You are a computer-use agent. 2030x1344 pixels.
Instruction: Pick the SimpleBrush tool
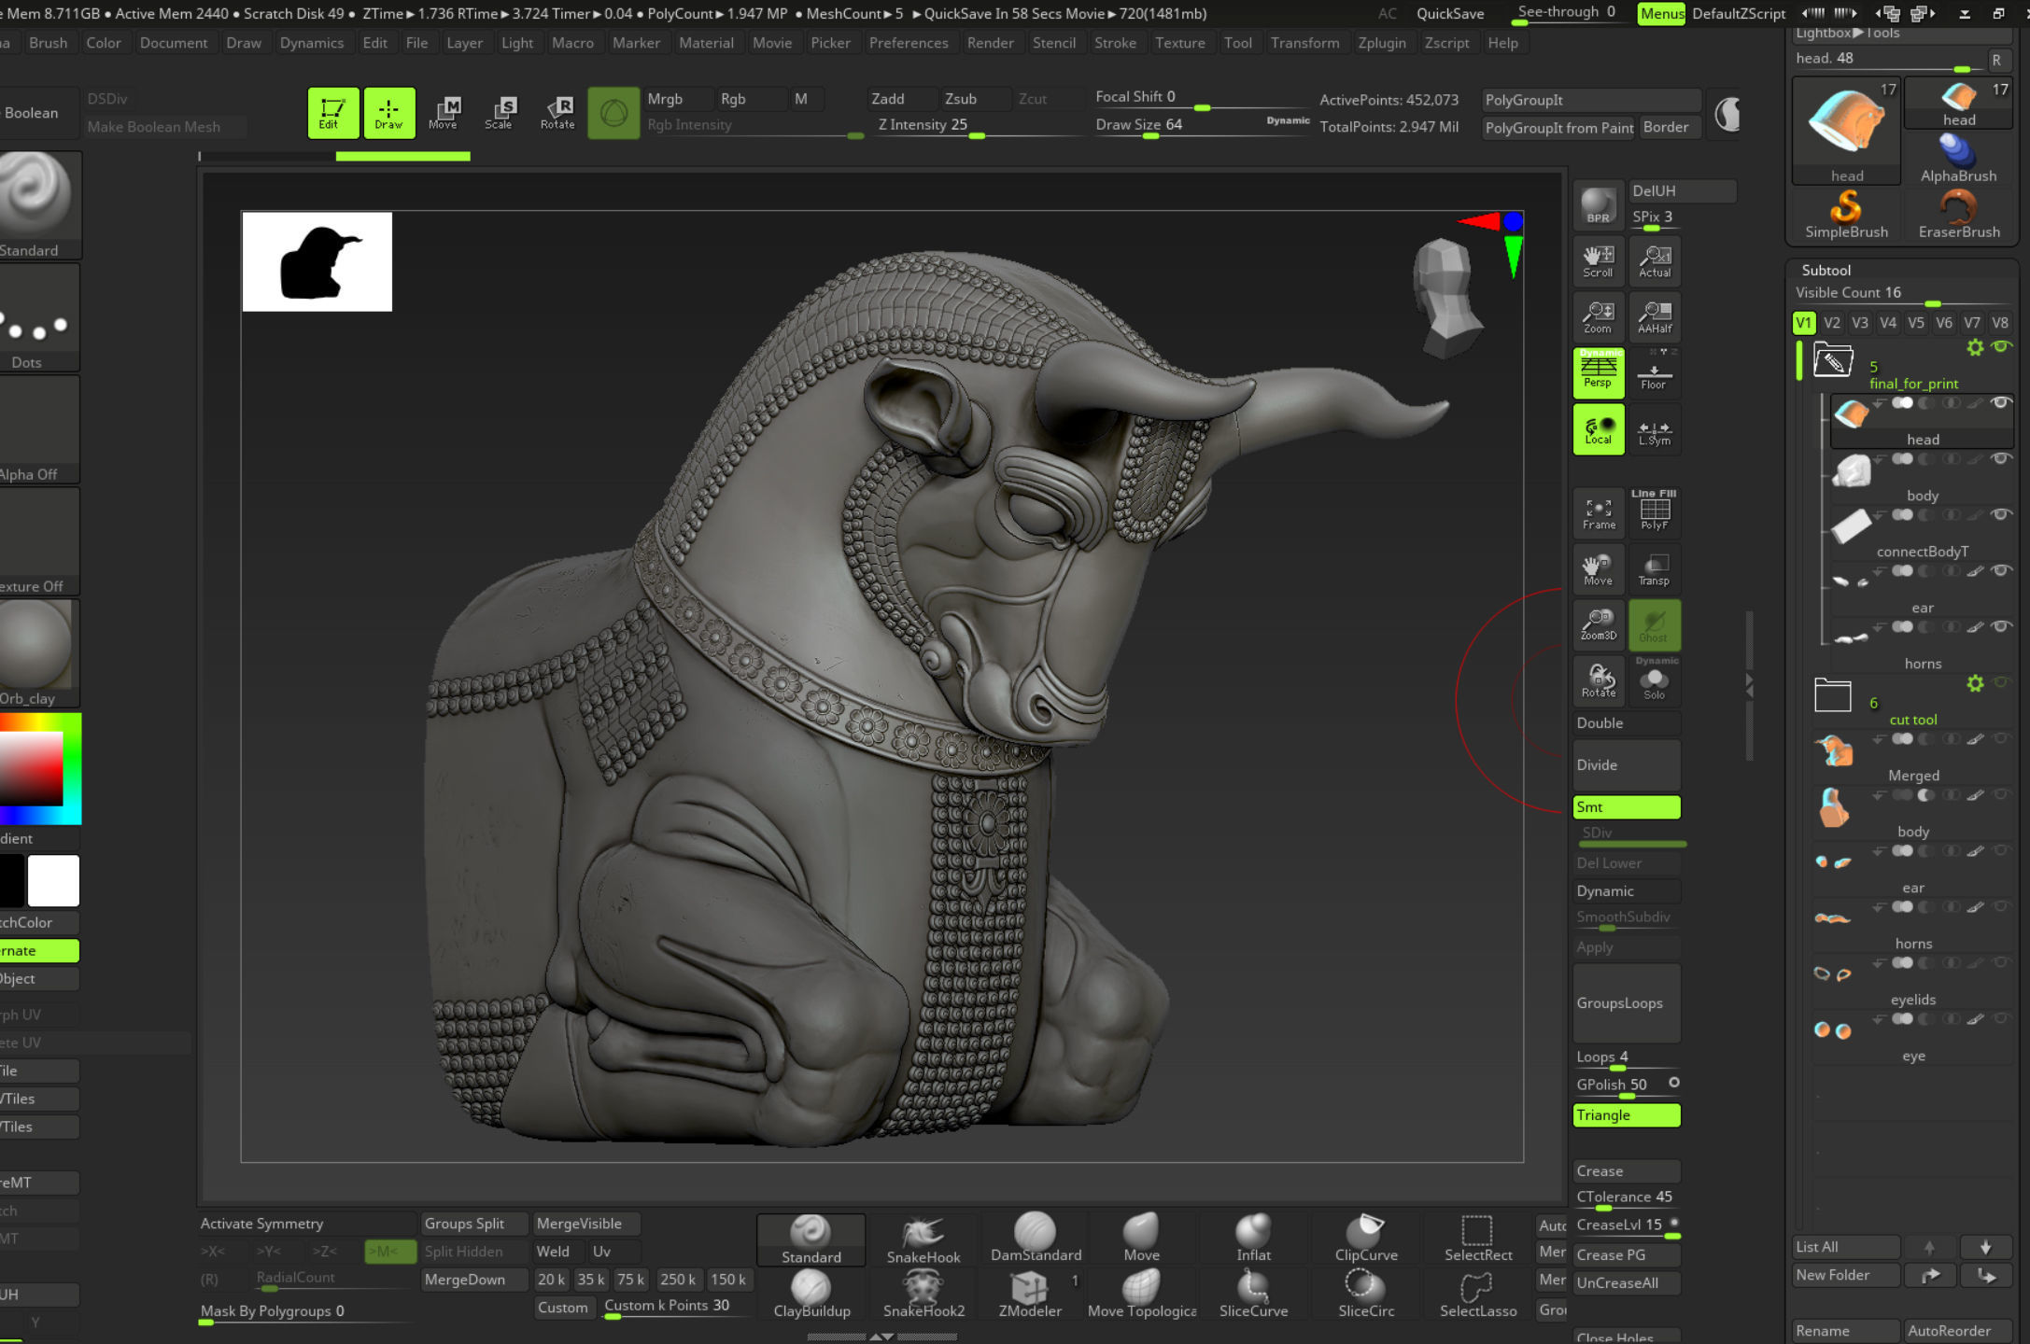(x=1846, y=215)
